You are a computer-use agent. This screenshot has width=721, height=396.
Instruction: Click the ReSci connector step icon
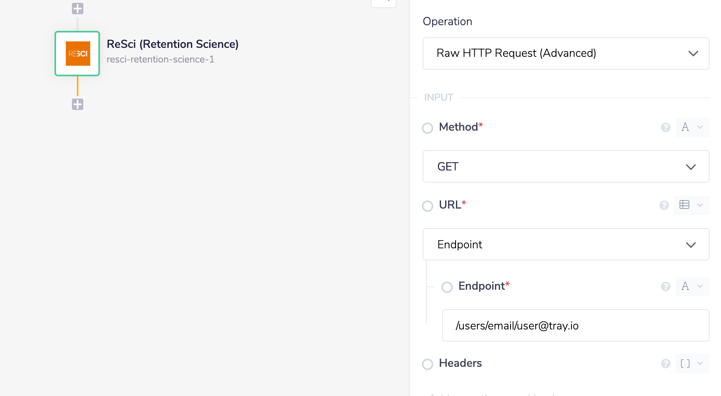(77, 54)
